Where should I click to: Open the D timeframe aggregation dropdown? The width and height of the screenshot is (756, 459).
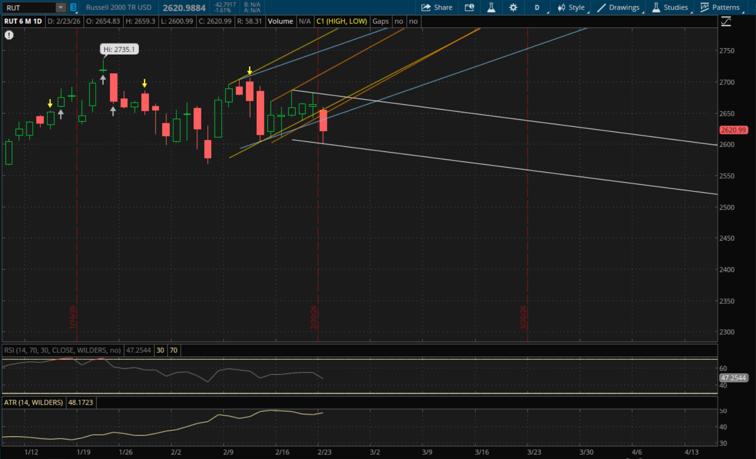point(537,8)
